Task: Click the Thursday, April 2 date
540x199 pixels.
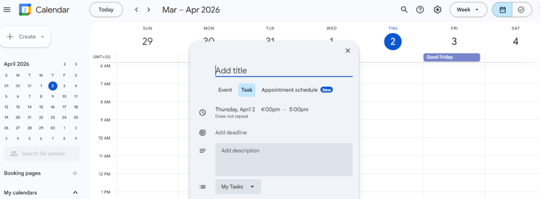Action: coord(235,109)
